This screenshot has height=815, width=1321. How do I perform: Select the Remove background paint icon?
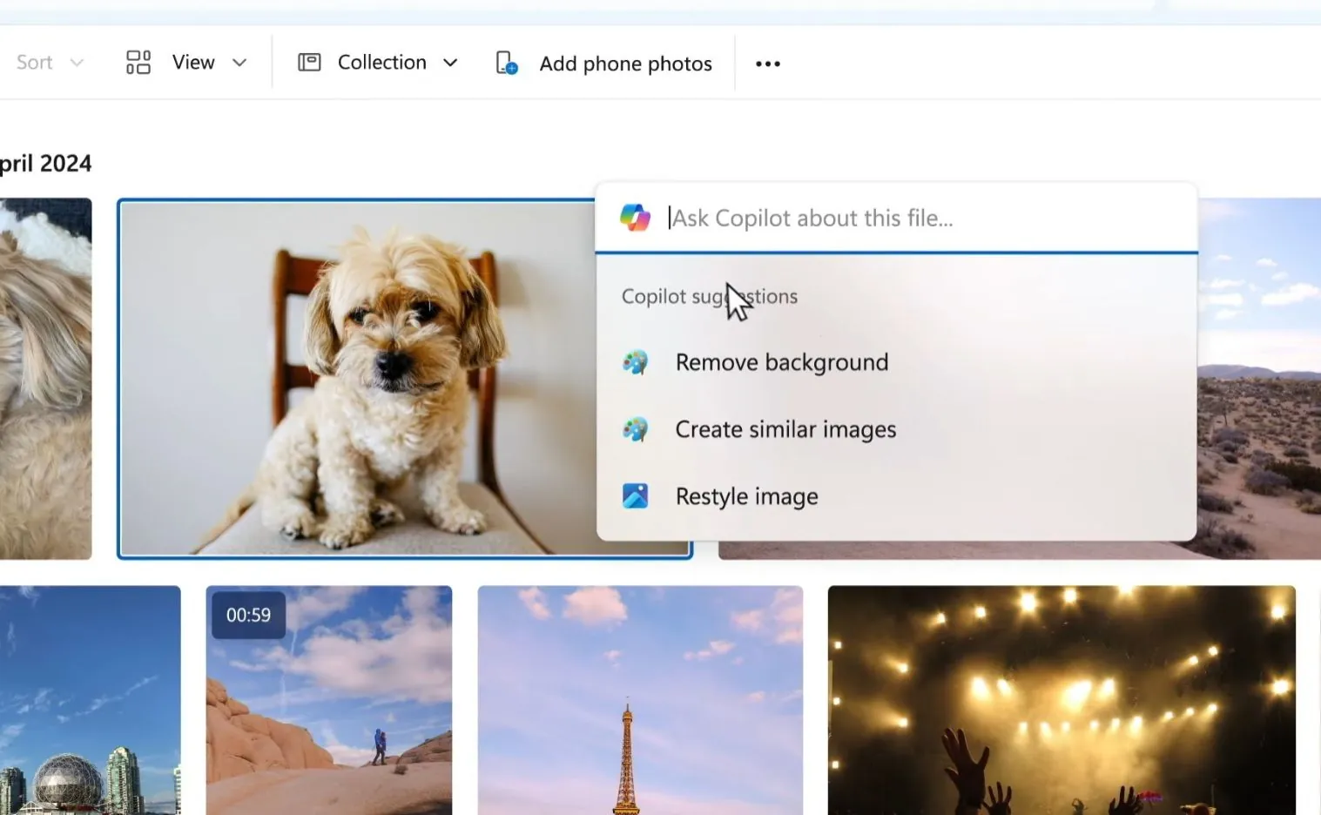637,361
